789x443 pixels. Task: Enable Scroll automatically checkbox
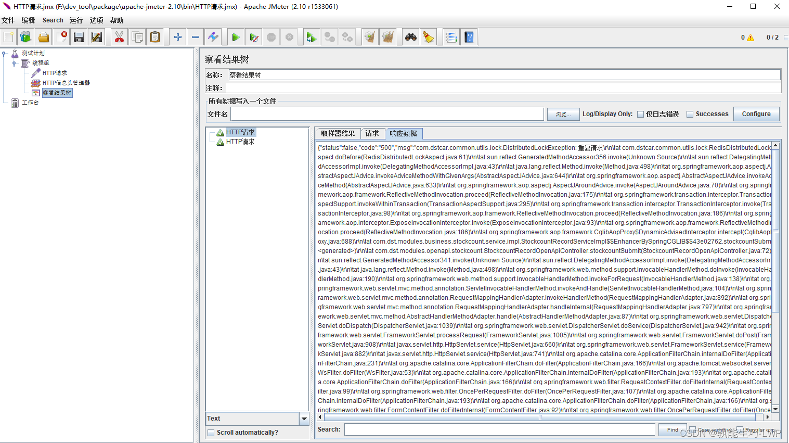coord(211,433)
